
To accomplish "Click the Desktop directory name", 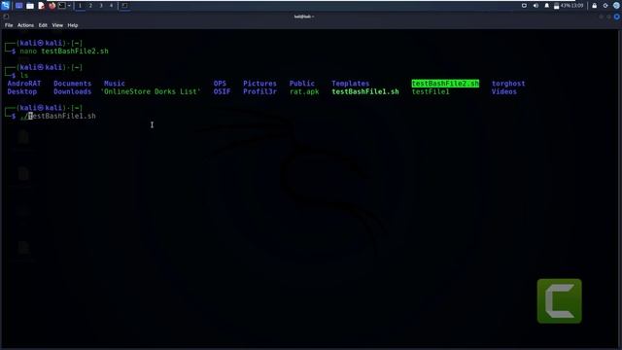I will 22,91.
